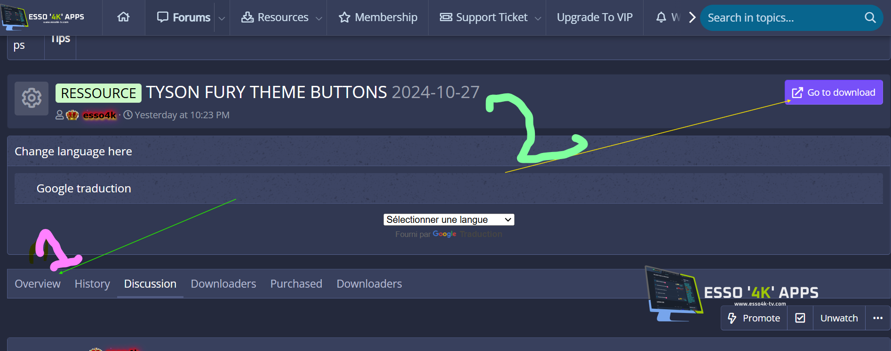
Task: Switch to the History tab
Action: click(92, 284)
